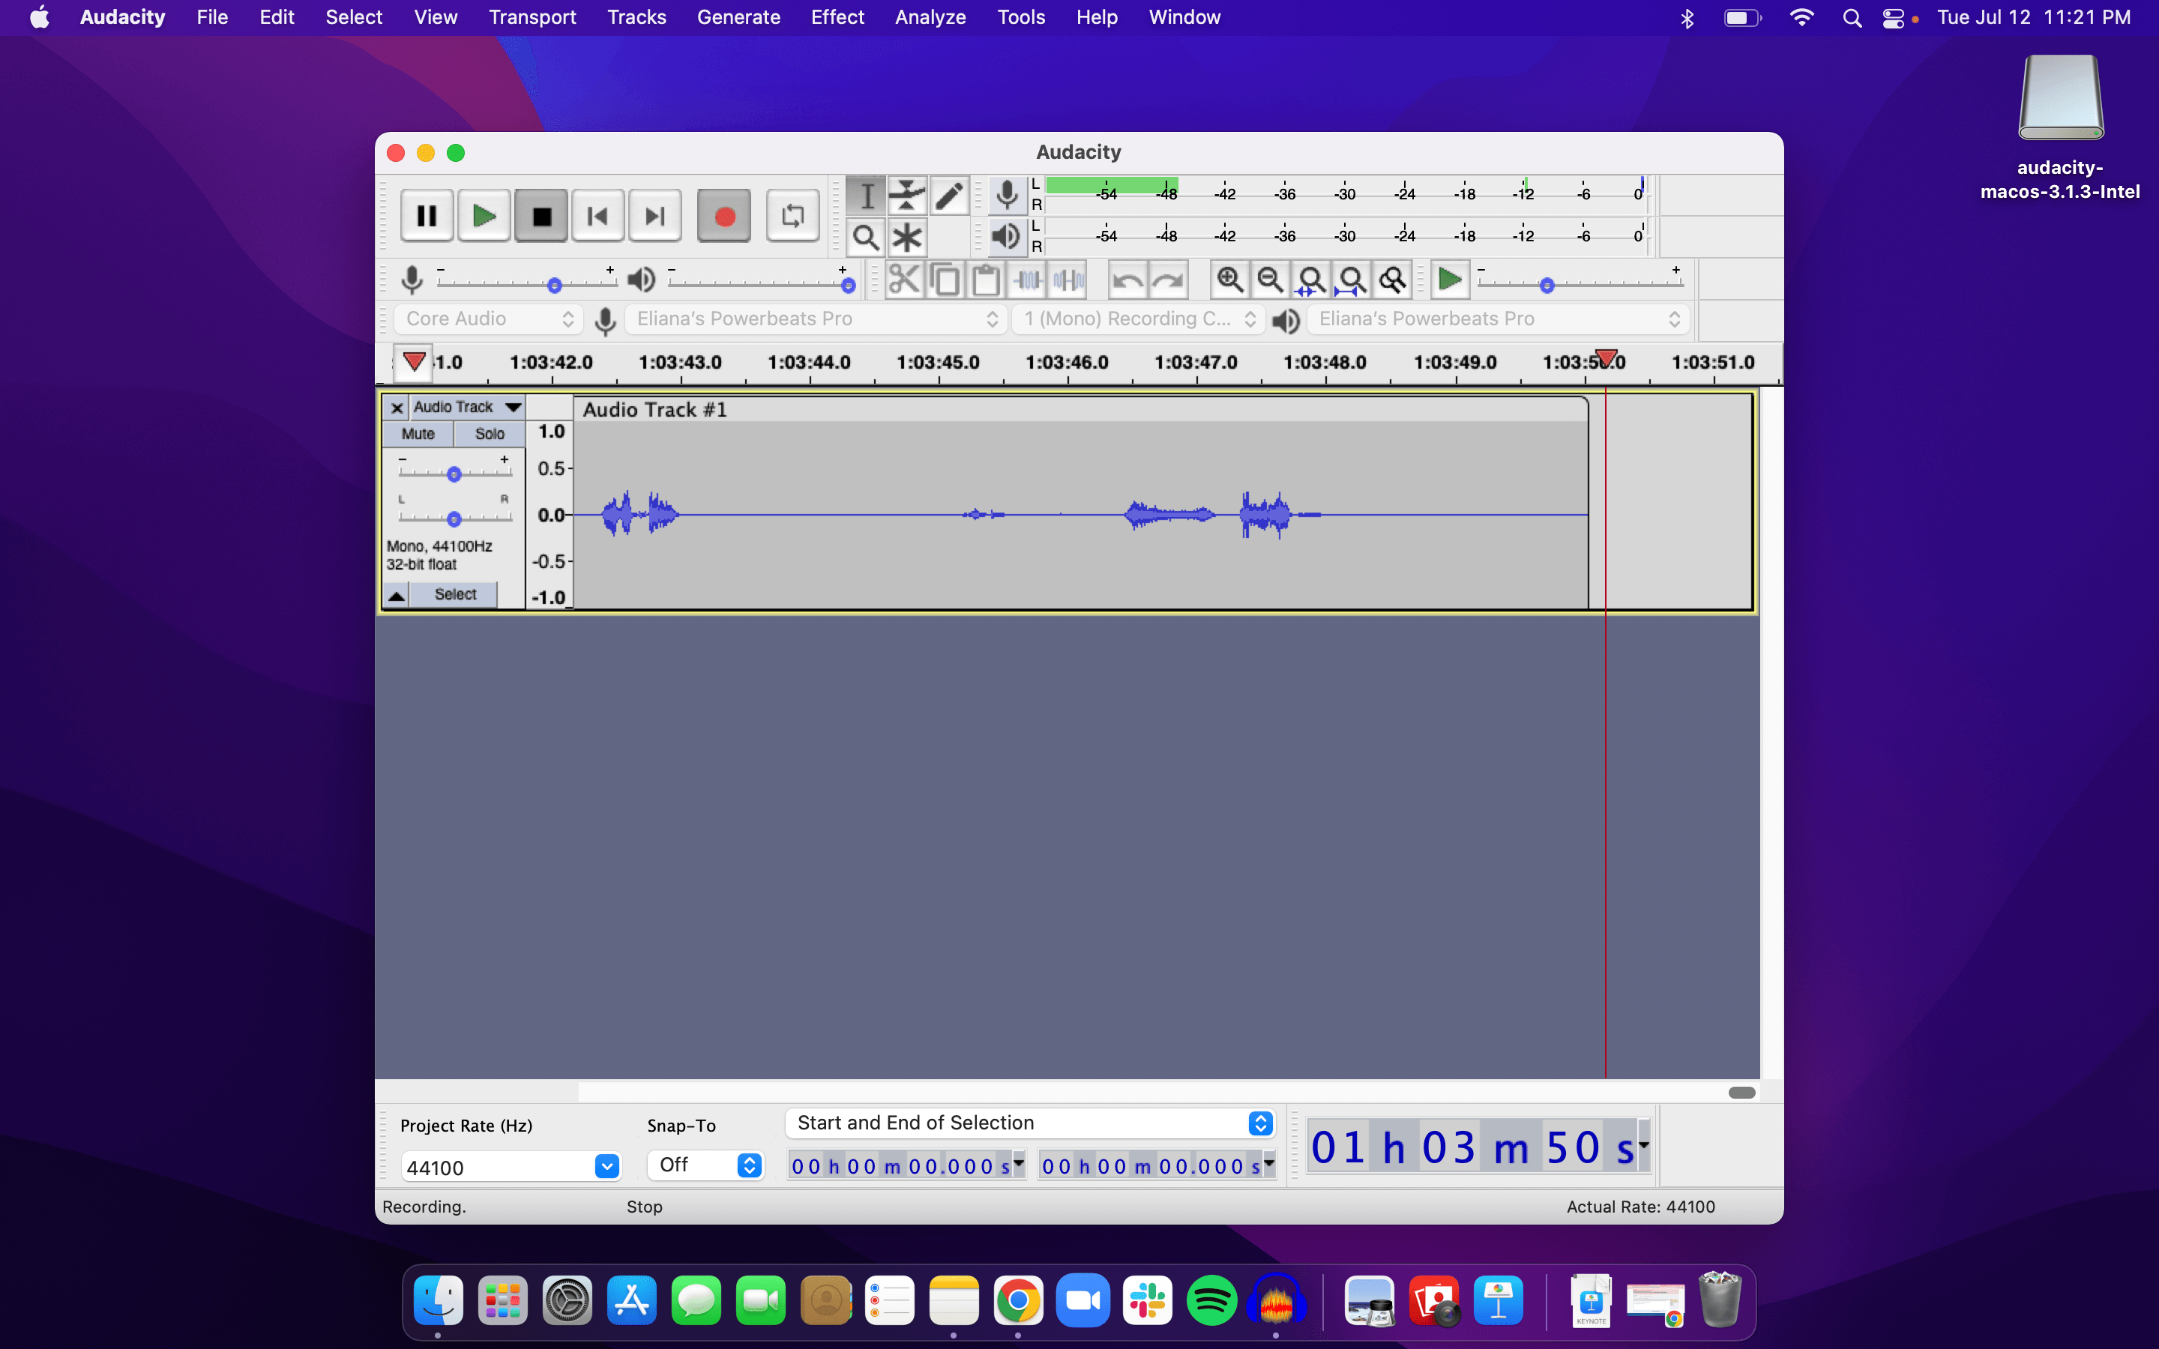Image resolution: width=2159 pixels, height=1349 pixels.
Task: Open the Tracks menu
Action: pyautogui.click(x=636, y=17)
